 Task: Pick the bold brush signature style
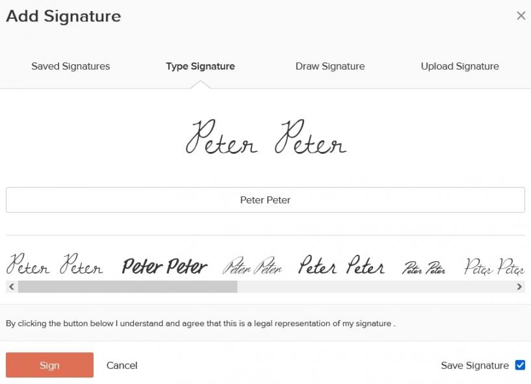tap(165, 266)
